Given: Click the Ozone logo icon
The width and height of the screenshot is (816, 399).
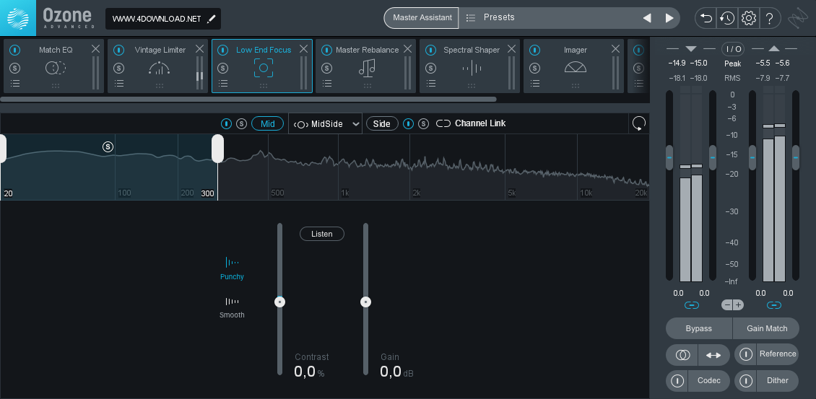Looking at the screenshot, I should click(18, 18).
